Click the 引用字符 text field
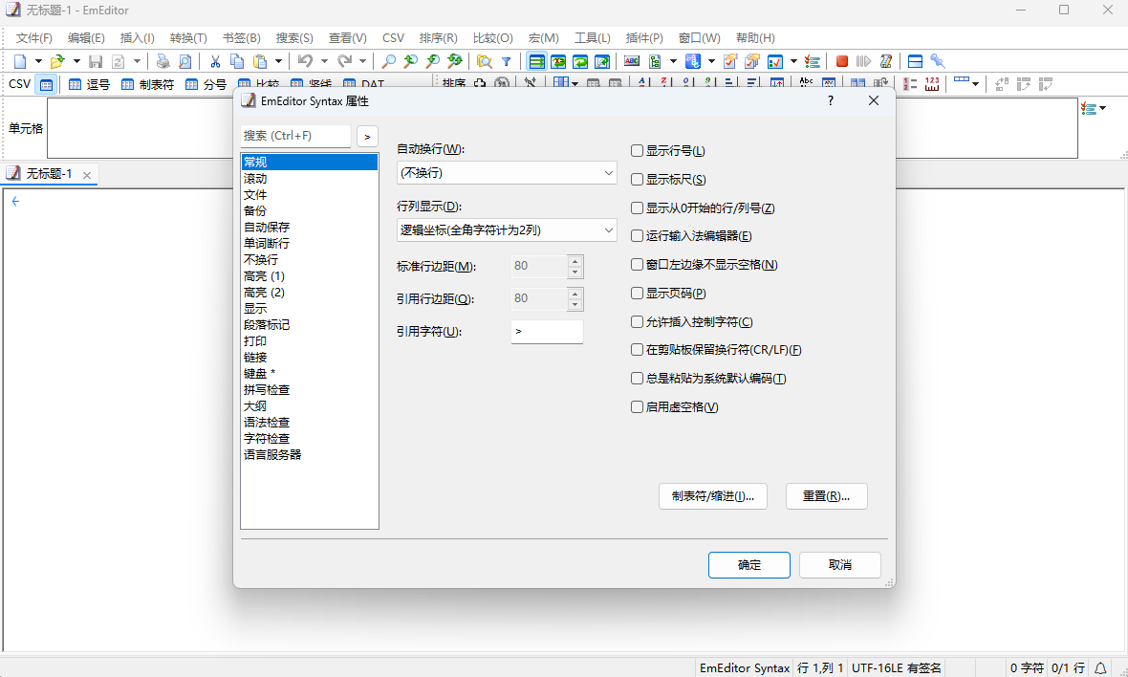Viewport: 1128px width, 677px height. pos(547,332)
